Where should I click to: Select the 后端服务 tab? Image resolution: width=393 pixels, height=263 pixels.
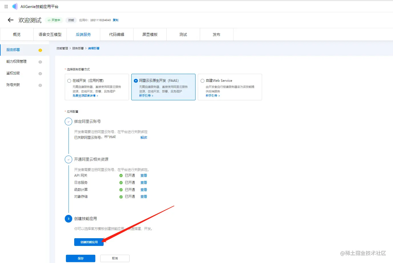coord(83,34)
